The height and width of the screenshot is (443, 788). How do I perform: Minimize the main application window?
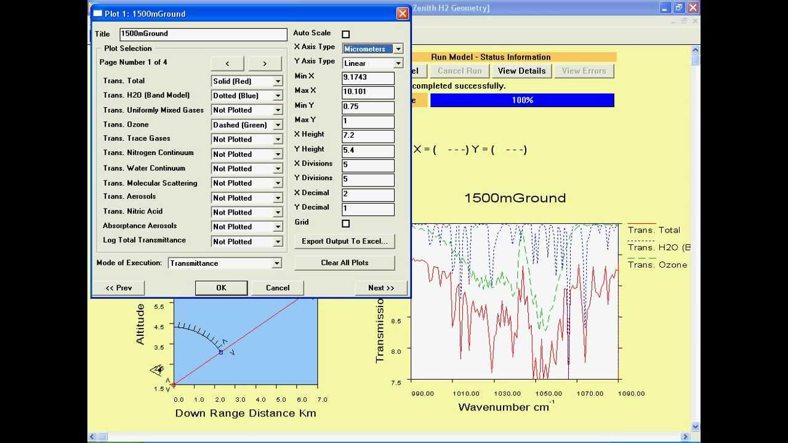(665, 7)
